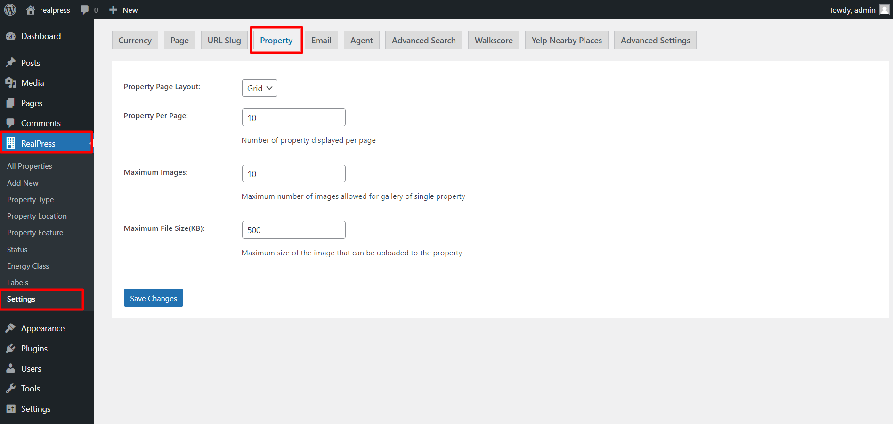Screen dimensions: 893x424
Task: Open the Yelp Nearby Places tab
Action: pos(567,41)
